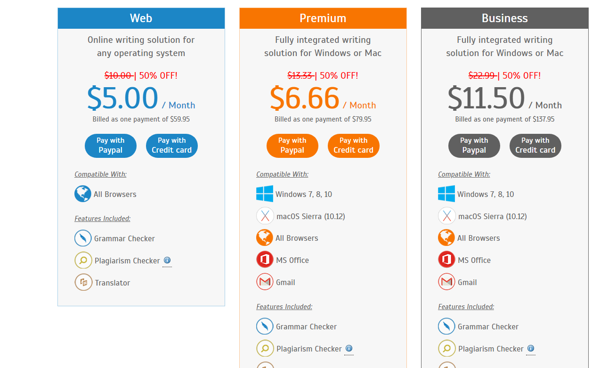Select Pay with Credit card under Premium
Screen dimensions: 608x368
tap(354, 146)
